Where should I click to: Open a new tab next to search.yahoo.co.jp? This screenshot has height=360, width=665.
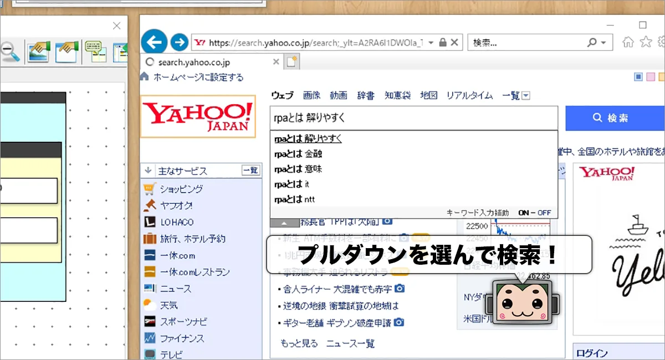coord(291,62)
